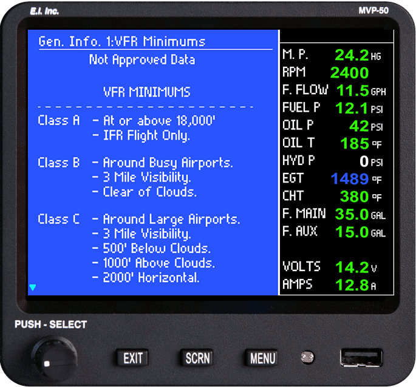Push the PUSH-SELECT rotary knob
Viewport: 416px width, 387px height.
click(x=55, y=358)
